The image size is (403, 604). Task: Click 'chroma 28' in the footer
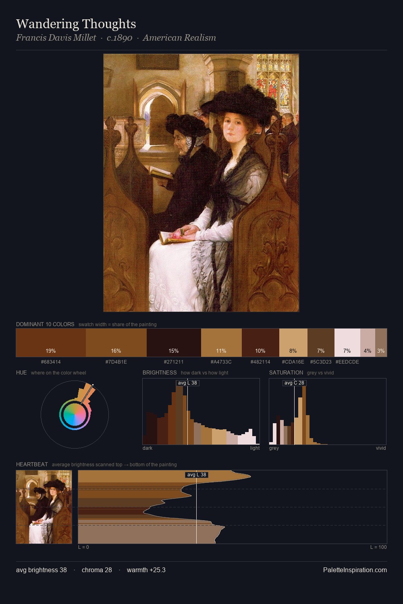click(x=97, y=570)
